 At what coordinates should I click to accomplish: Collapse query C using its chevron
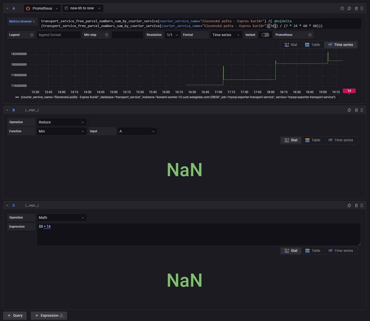(7, 205)
